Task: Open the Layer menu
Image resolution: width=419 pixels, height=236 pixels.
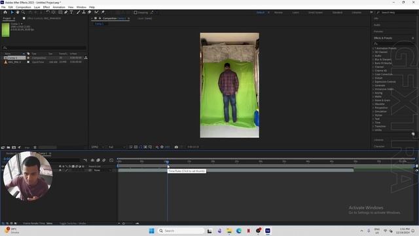Action: [37, 7]
